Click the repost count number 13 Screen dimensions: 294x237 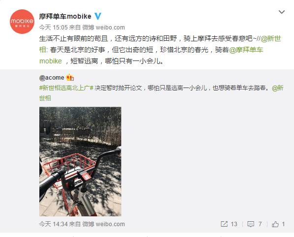(234, 224)
